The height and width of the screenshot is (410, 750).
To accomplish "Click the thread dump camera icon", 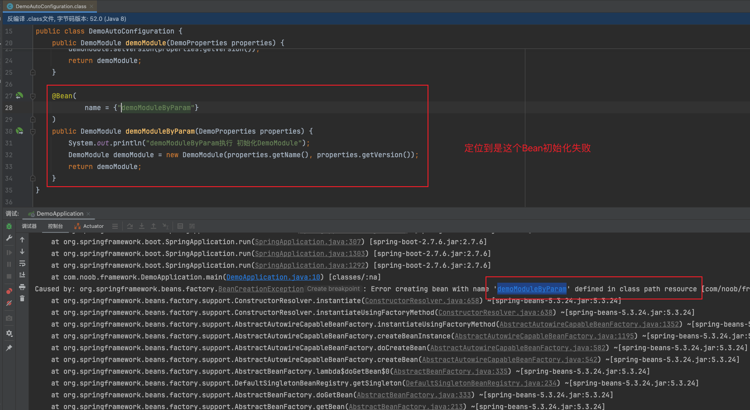I will [x=9, y=318].
